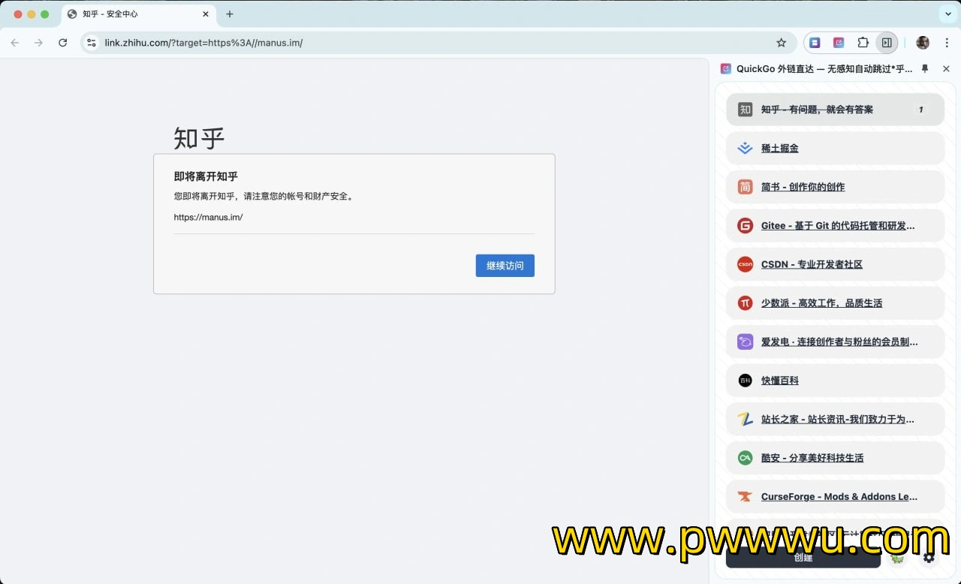Open the CSDN - 专业开发者社区 entry

[835, 264]
